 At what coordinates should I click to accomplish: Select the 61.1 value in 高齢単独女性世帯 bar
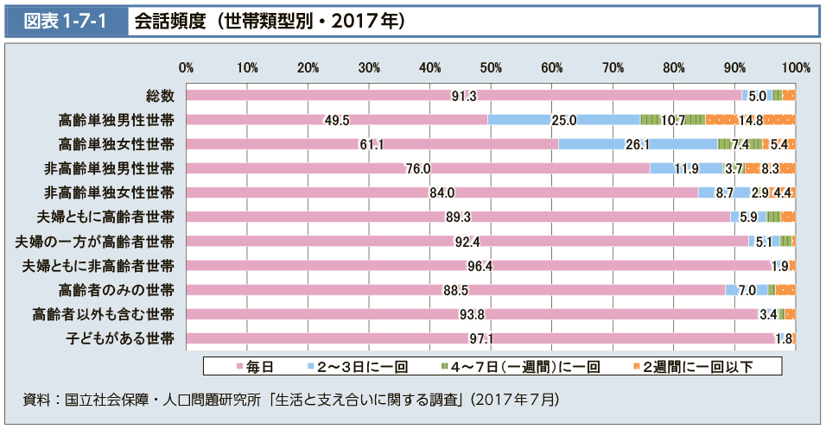371,144
